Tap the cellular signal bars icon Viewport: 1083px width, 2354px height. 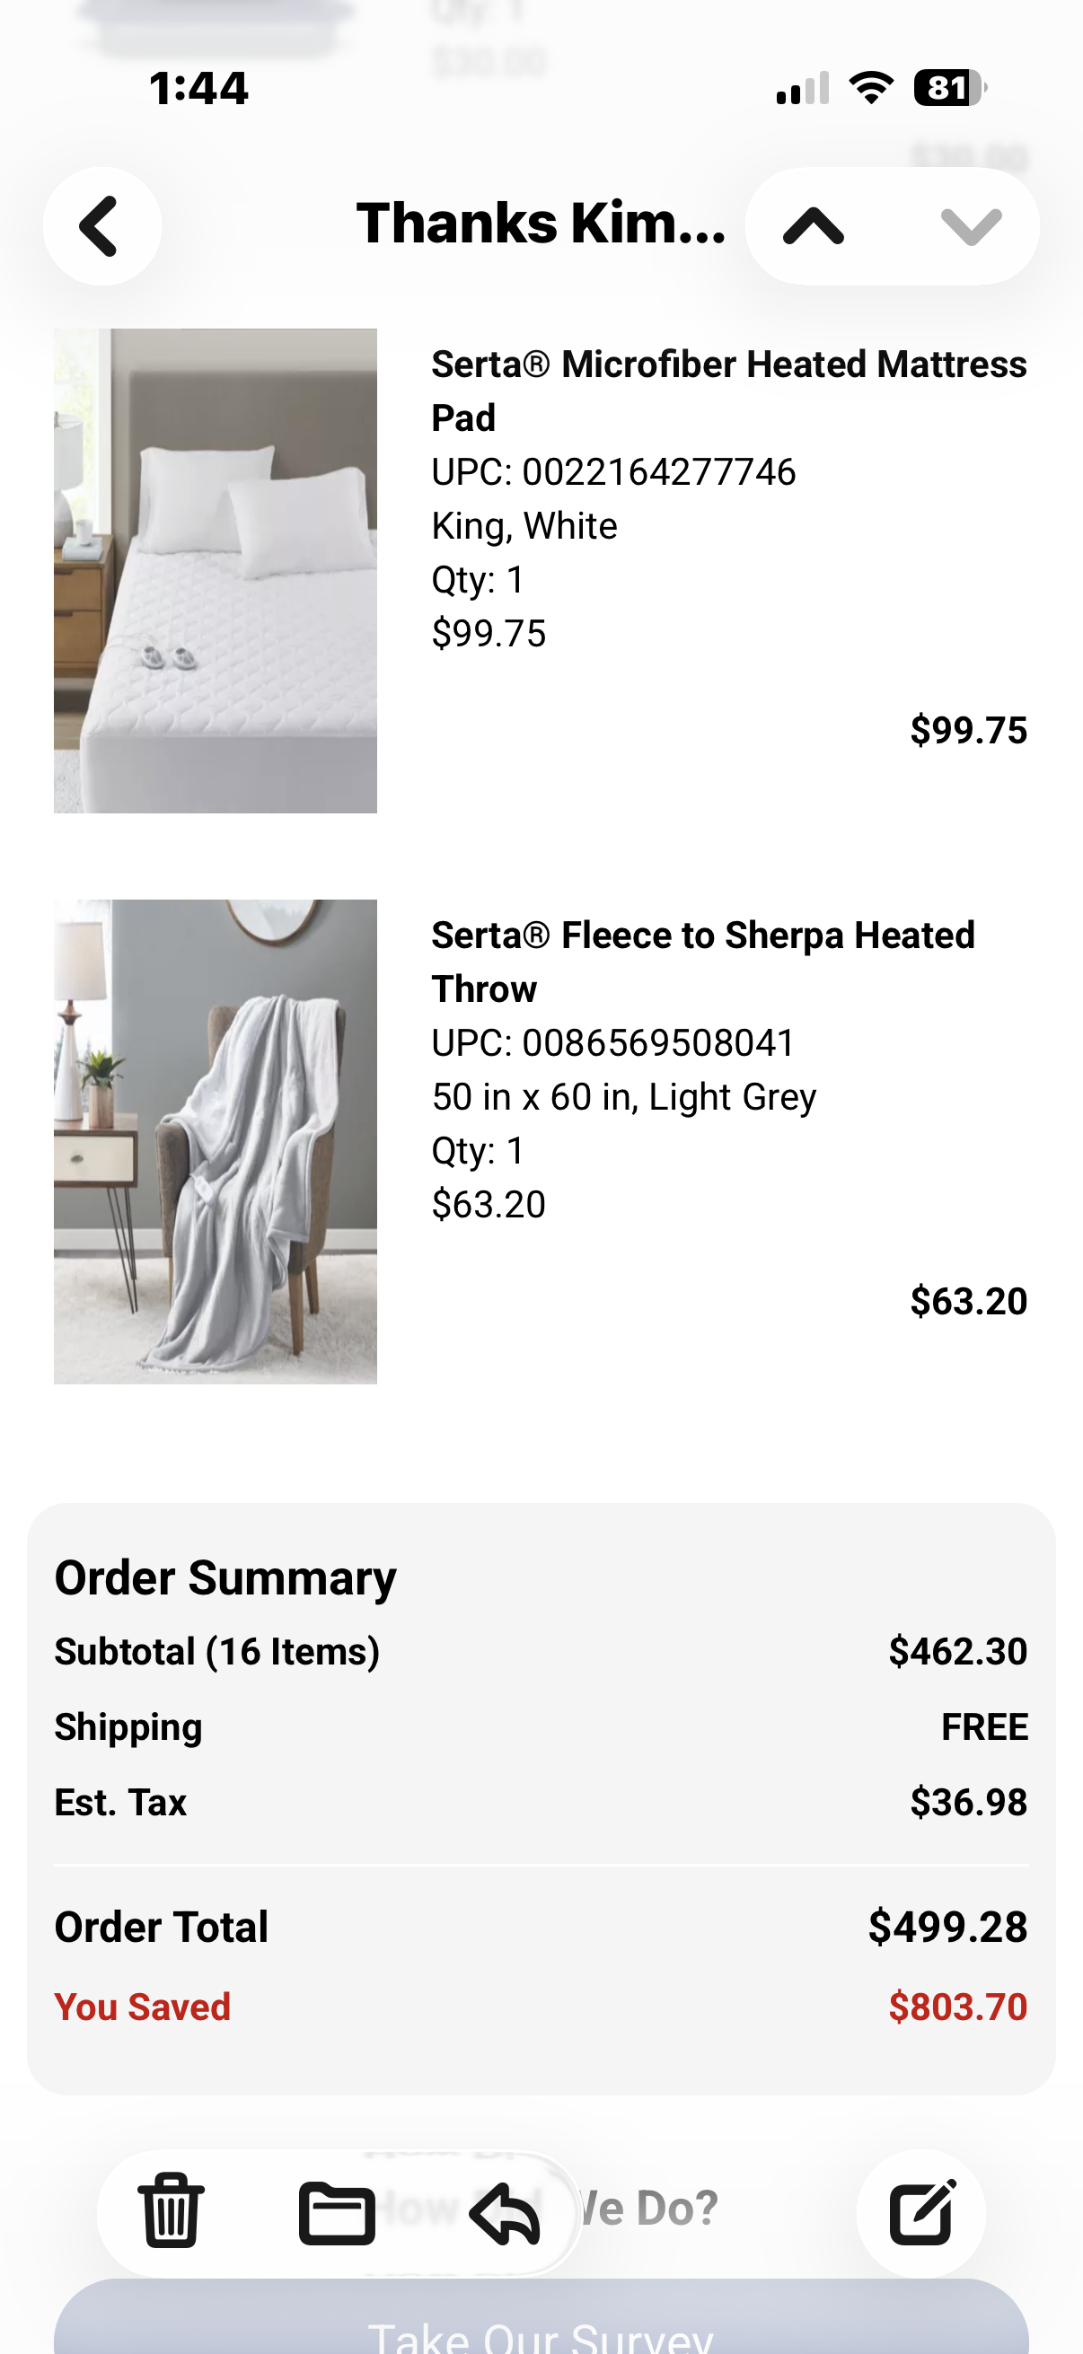pos(803,89)
